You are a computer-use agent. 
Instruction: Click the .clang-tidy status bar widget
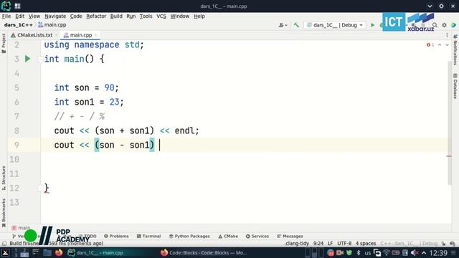(x=297, y=244)
